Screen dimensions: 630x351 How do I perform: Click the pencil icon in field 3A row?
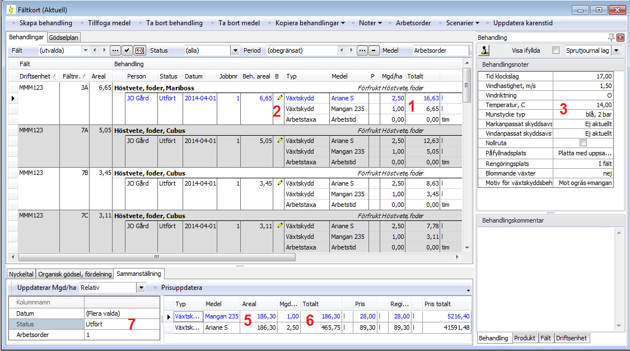(279, 98)
